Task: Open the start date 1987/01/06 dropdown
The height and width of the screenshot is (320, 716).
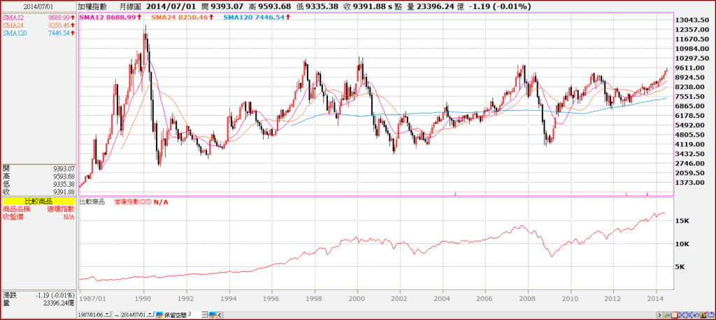Action: 107,314
